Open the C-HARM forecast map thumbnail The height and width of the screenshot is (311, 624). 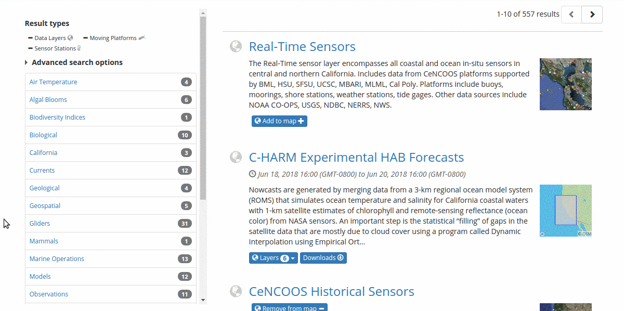[x=566, y=211]
